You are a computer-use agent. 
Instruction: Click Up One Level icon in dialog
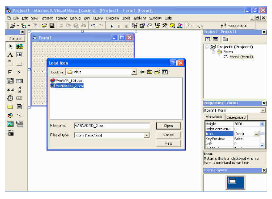click(x=150, y=72)
